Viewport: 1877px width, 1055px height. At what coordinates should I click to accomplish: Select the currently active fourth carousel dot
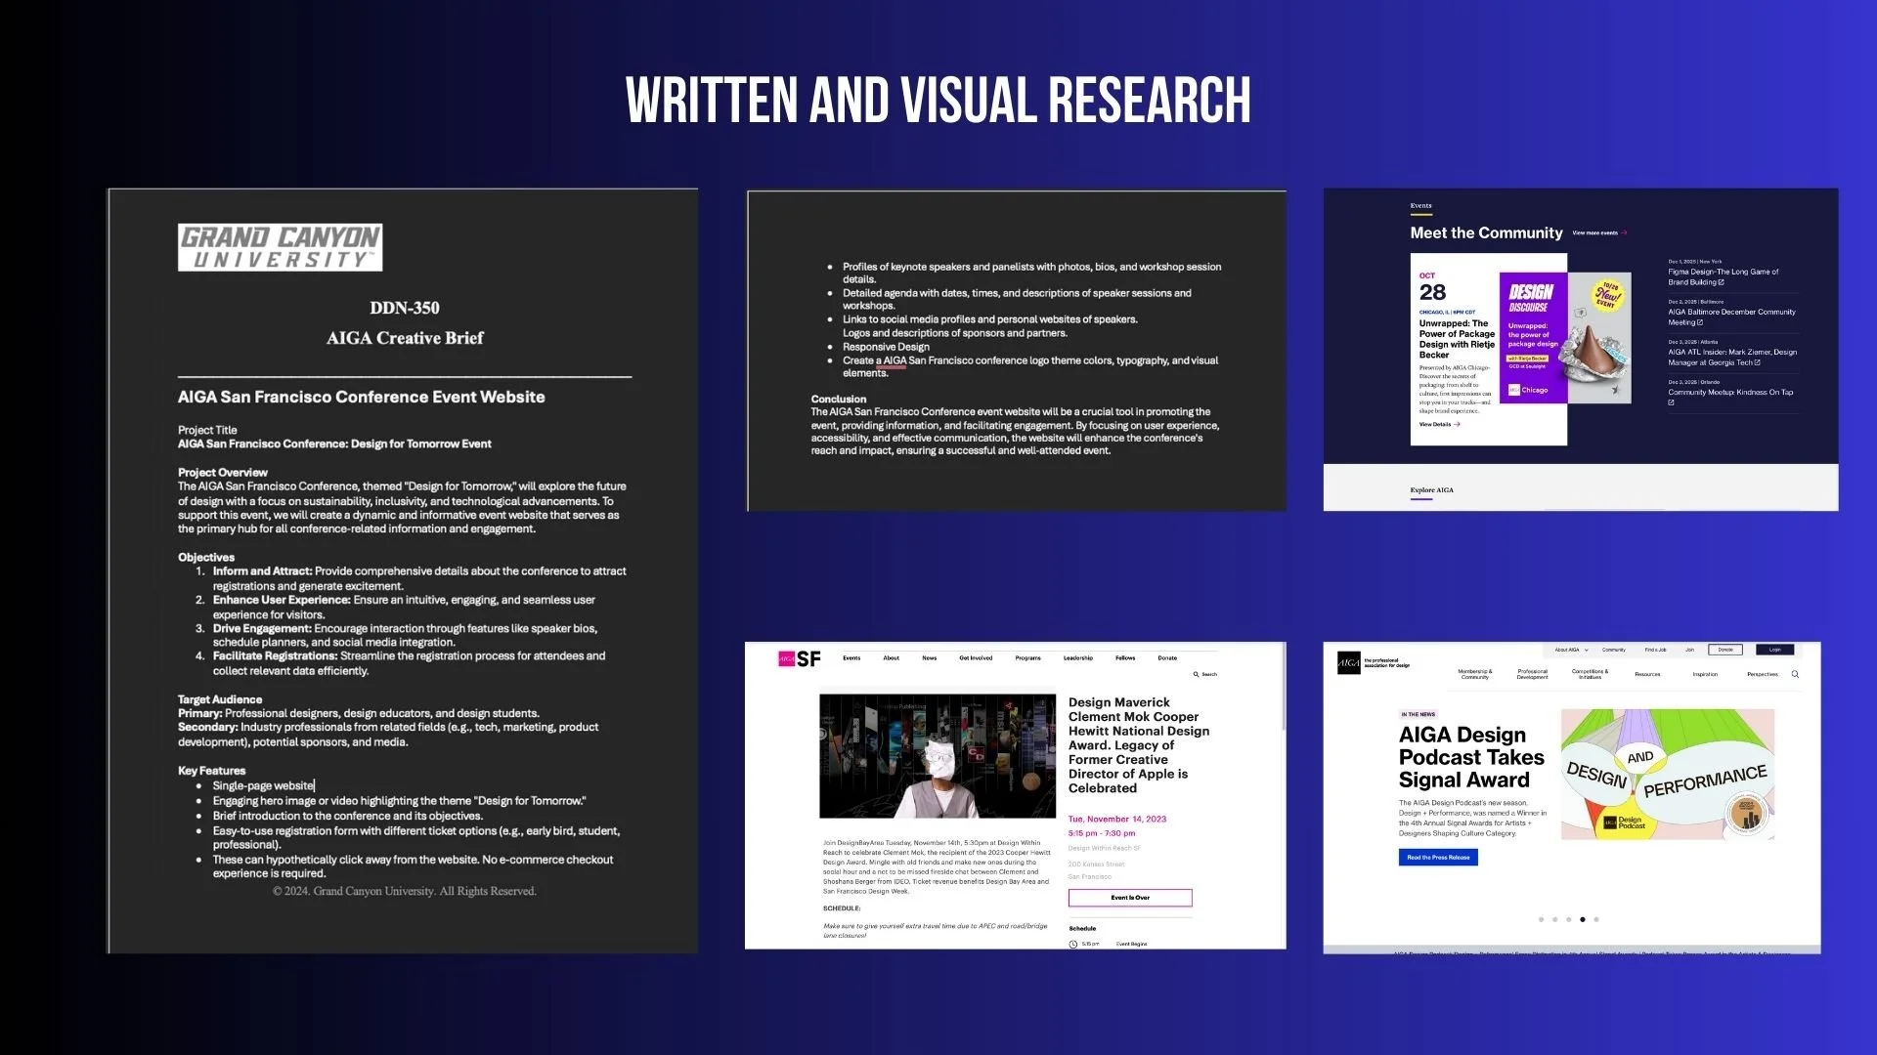[x=1583, y=919]
